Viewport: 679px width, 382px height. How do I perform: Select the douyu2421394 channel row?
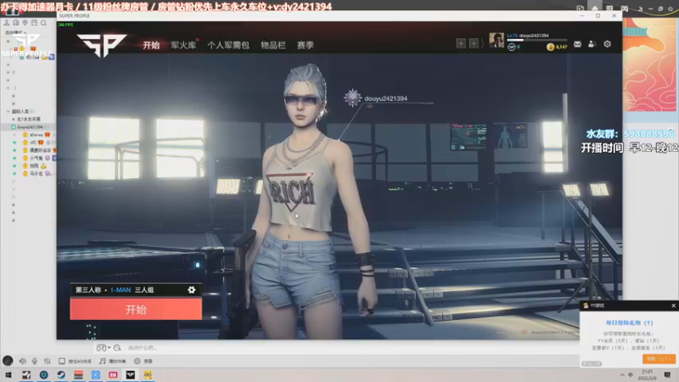[x=30, y=126]
